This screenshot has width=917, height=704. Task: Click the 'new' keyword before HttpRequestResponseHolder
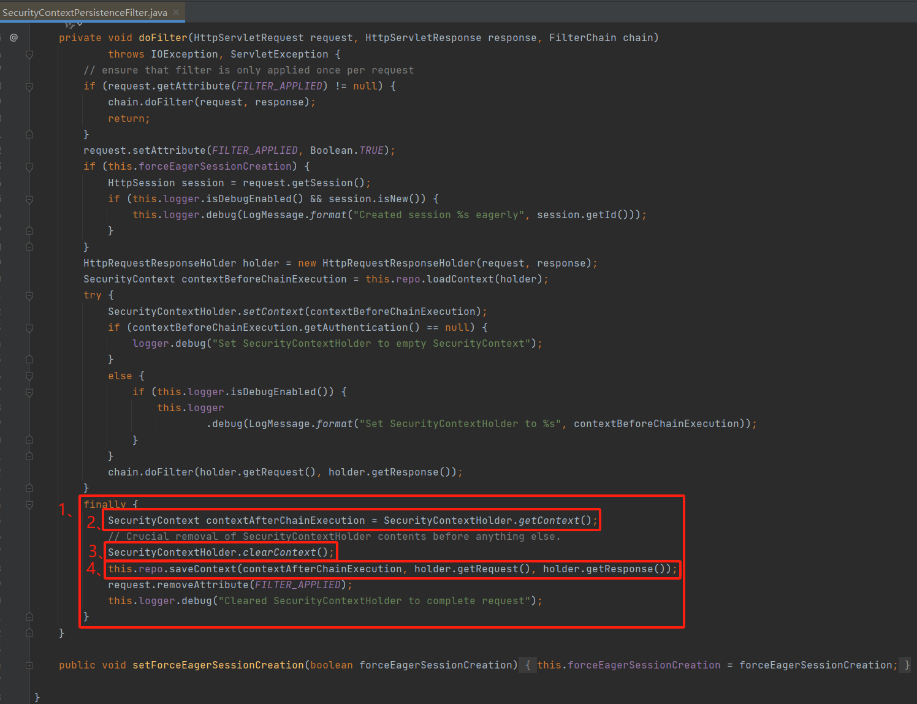(307, 263)
